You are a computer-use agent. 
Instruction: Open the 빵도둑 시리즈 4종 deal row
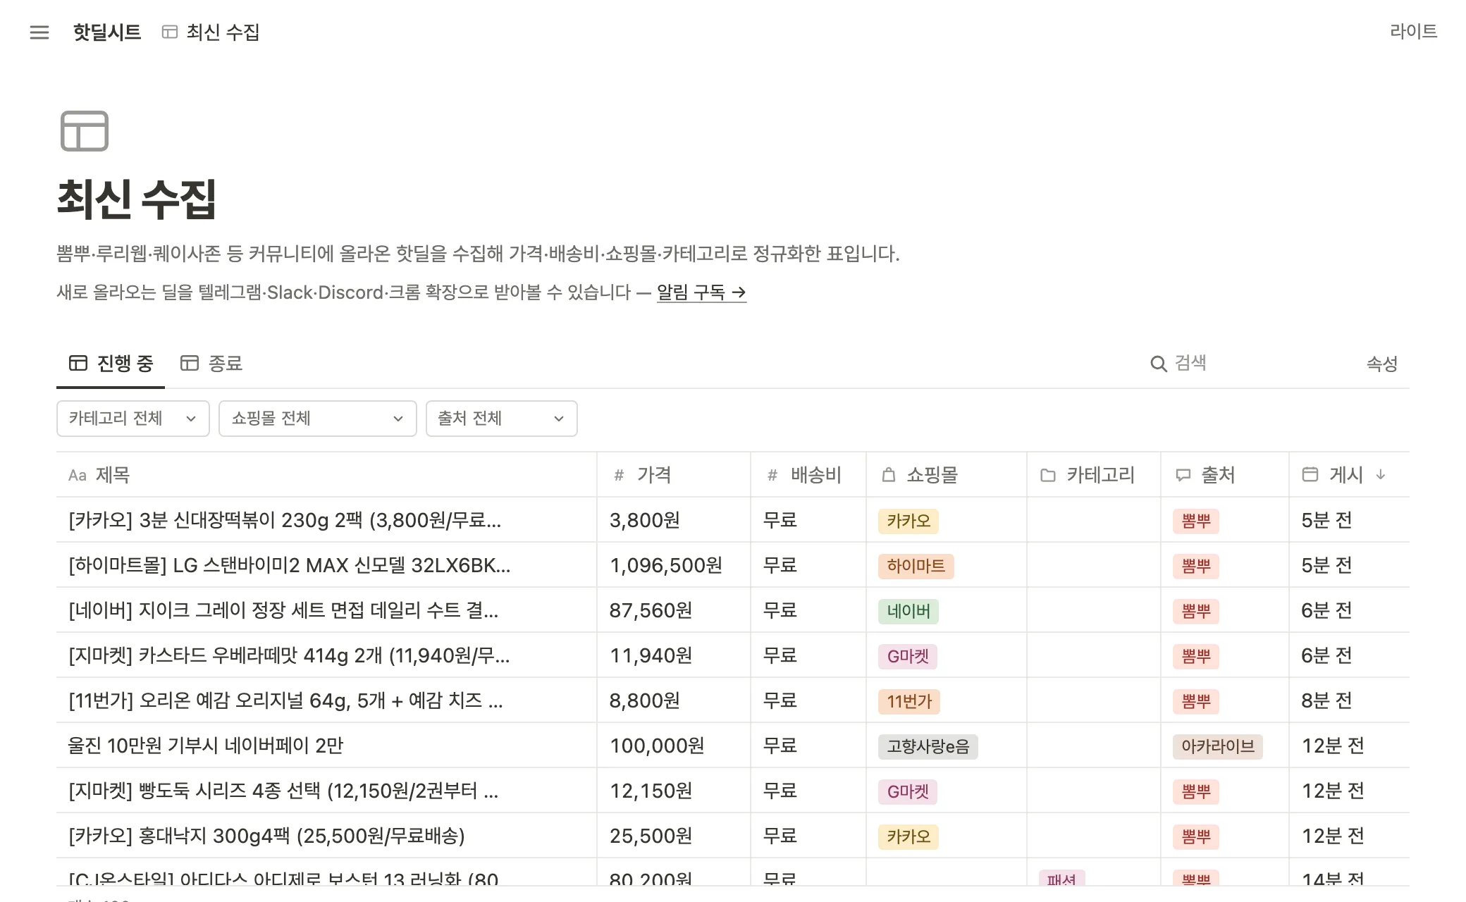[733, 791]
